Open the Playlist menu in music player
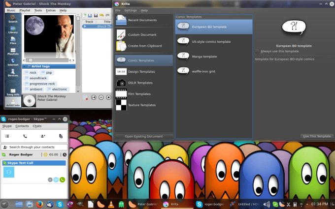The width and height of the screenshot is (335, 209). (24, 10)
